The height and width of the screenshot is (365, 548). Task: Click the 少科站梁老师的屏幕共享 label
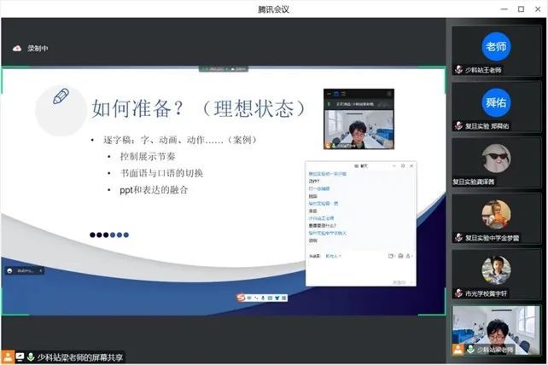pyautogui.click(x=80, y=357)
